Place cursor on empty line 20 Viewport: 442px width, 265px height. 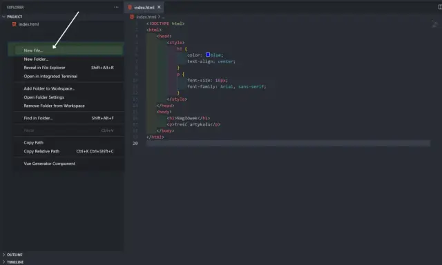coord(288,144)
